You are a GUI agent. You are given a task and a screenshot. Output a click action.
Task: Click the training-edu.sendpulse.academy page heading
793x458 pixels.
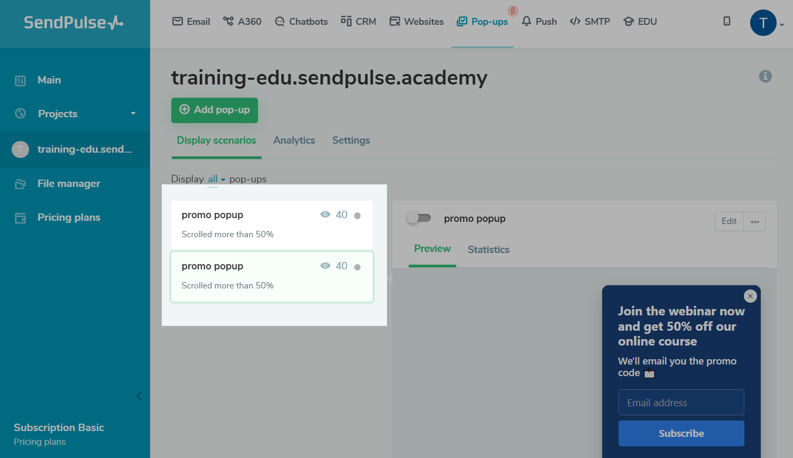[x=329, y=78]
